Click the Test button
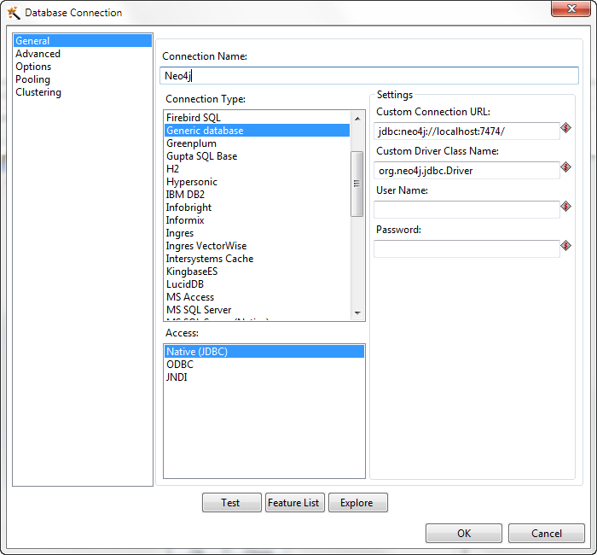This screenshot has width=597, height=555. (231, 503)
